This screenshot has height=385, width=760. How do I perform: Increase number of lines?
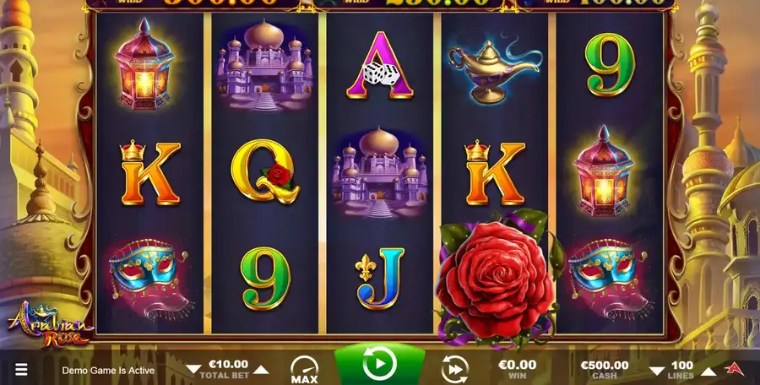click(708, 371)
